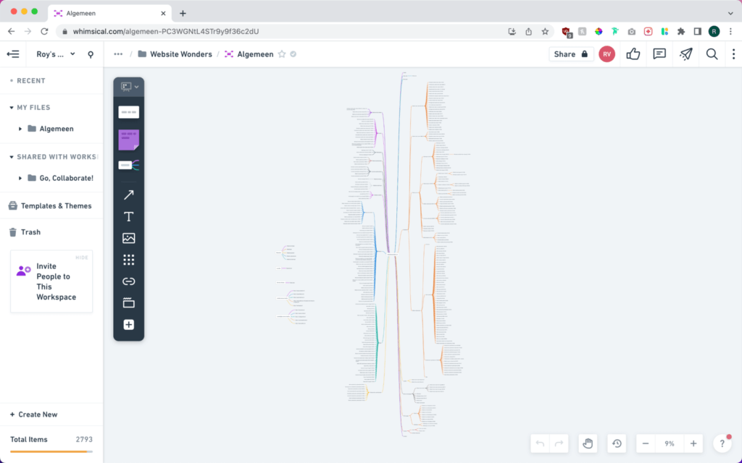Select the Text tool
The image size is (742, 463).
(x=128, y=216)
